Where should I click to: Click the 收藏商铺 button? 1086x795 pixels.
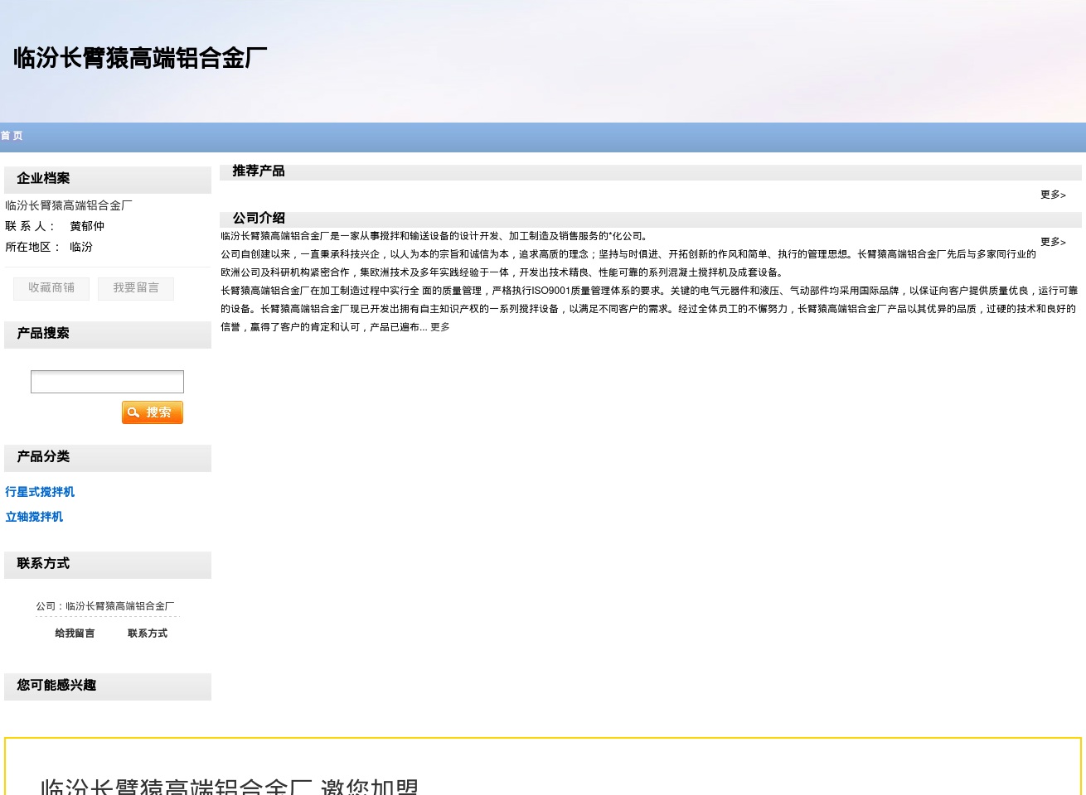(x=51, y=288)
